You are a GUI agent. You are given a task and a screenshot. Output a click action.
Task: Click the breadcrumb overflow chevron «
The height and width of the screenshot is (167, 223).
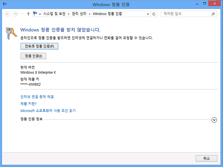40,14
